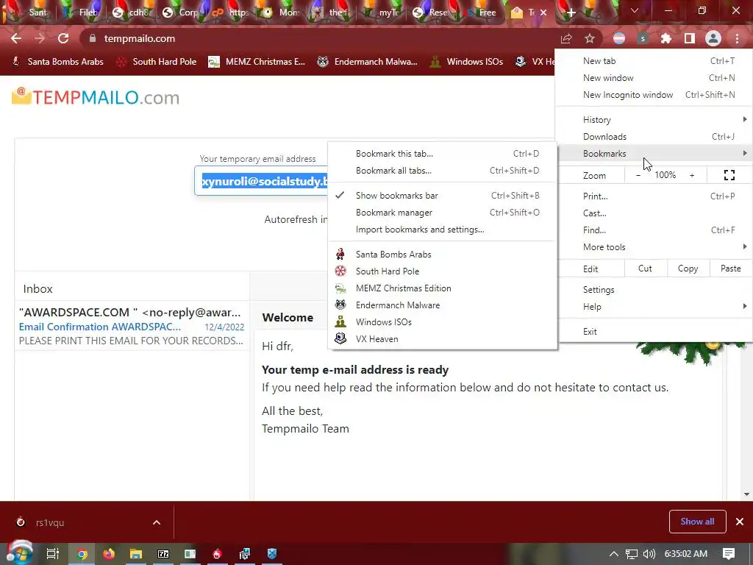Click the temporary email address field
The image size is (753, 565).
click(x=261, y=181)
